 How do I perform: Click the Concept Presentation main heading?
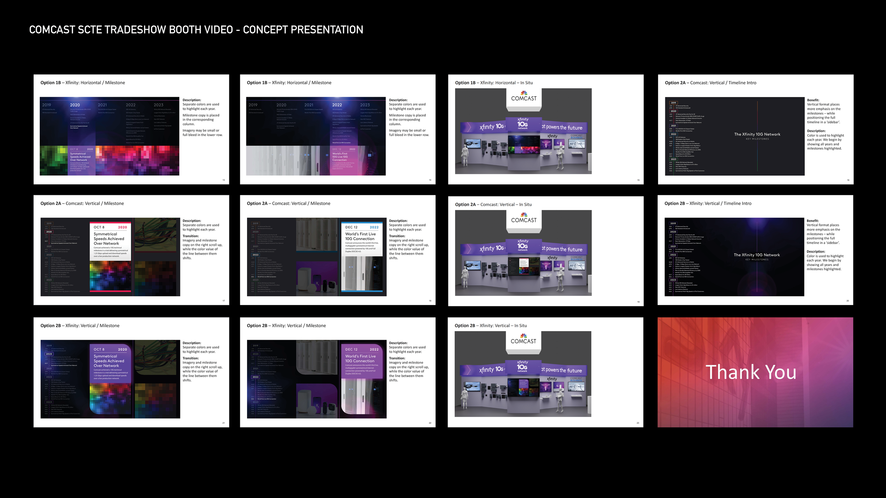click(x=196, y=30)
